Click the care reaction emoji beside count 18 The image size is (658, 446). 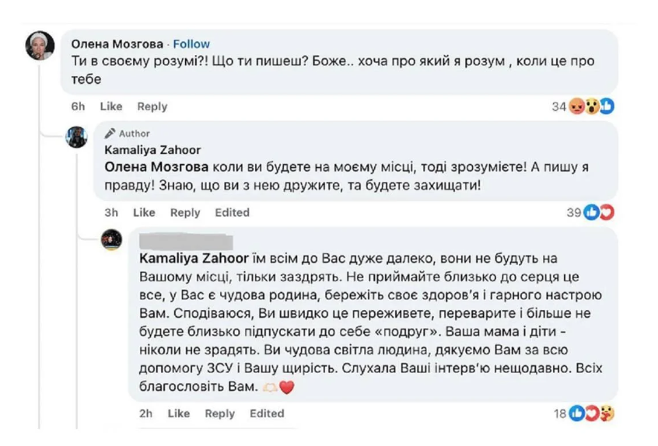point(607,414)
